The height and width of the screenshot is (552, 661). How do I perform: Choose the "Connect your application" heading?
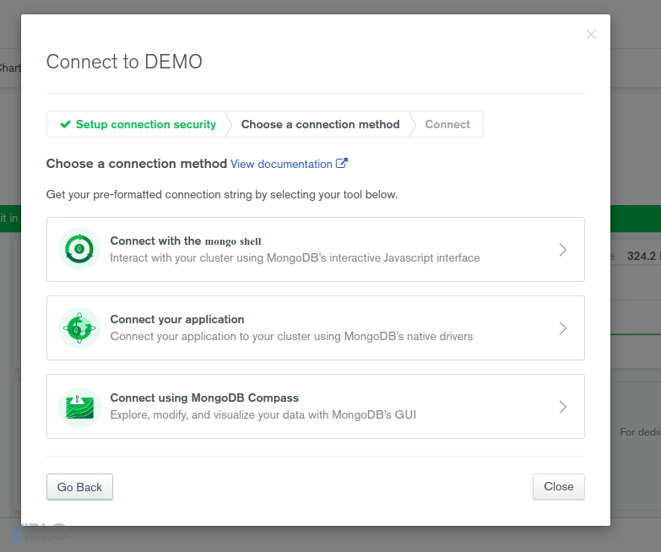click(x=177, y=319)
